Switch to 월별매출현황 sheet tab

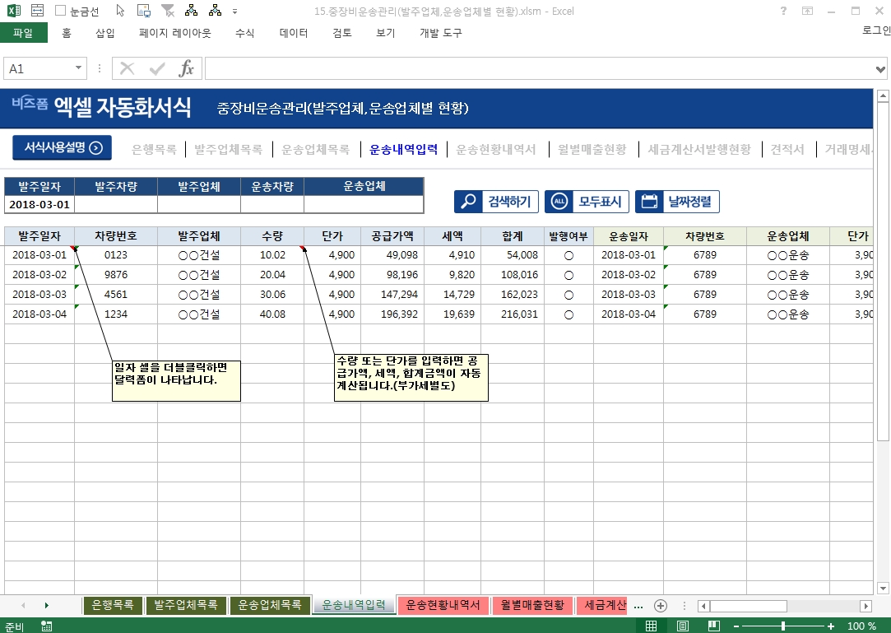[533, 606]
